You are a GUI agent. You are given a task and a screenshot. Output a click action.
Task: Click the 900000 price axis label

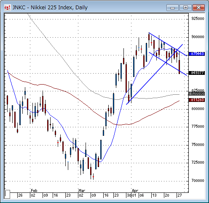[198, 37]
